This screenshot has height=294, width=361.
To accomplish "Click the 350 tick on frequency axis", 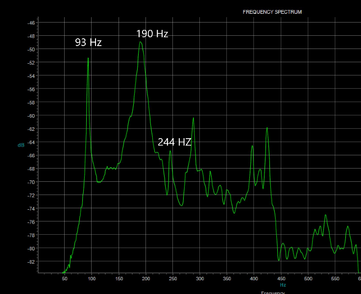I will point(227,279).
